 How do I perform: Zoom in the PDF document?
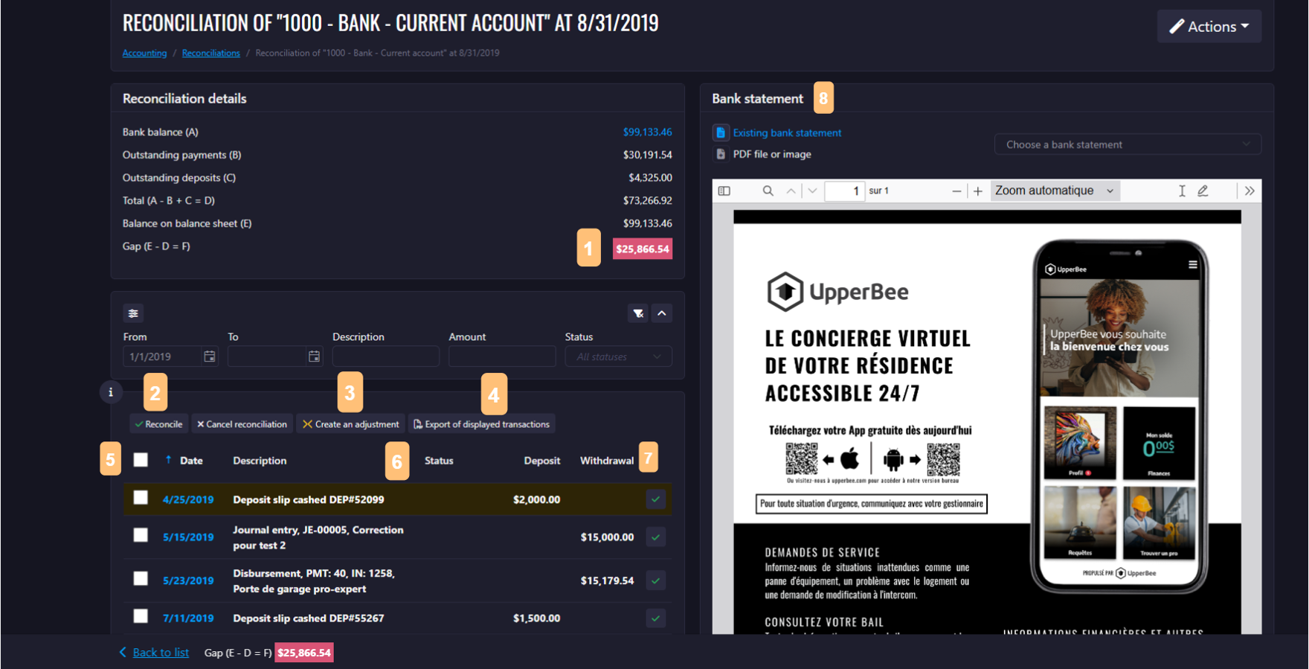[978, 191]
